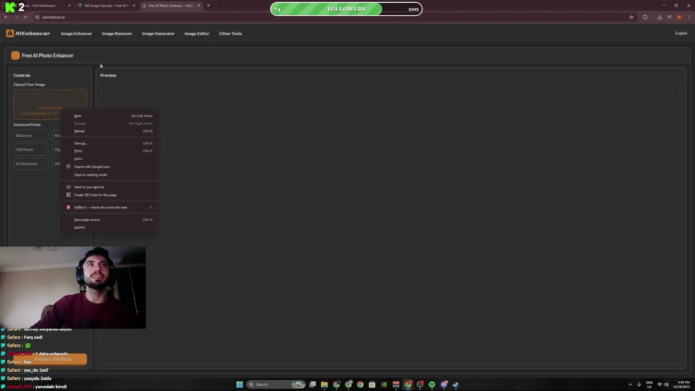Image resolution: width=695 pixels, height=391 pixels.
Task: Click the streamer webcam overlay
Action: [x=73, y=288]
